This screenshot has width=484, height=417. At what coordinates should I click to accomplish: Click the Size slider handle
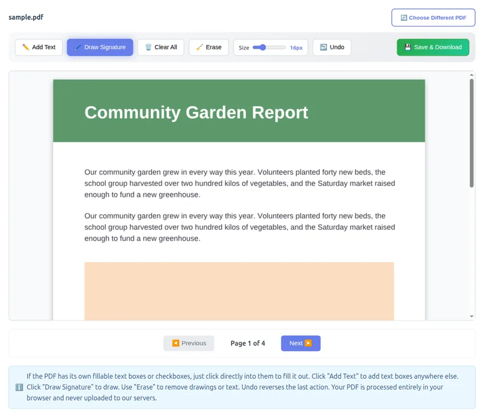point(263,47)
